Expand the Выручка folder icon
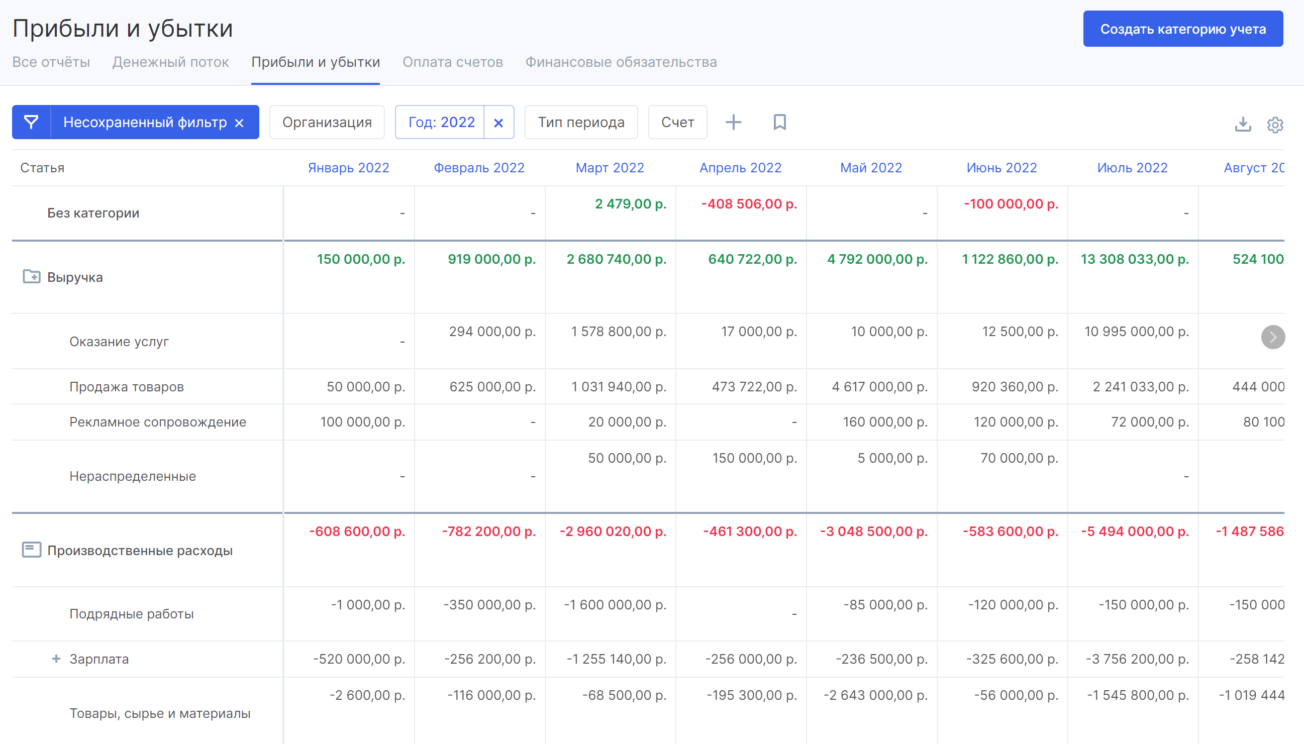Image resolution: width=1304 pixels, height=744 pixels. pyautogui.click(x=31, y=277)
